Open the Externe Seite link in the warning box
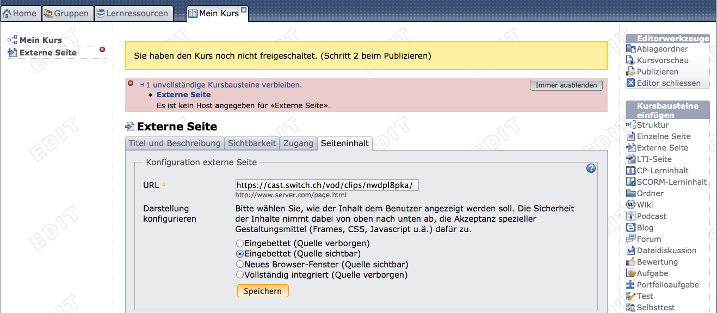717x313 pixels. [x=183, y=95]
